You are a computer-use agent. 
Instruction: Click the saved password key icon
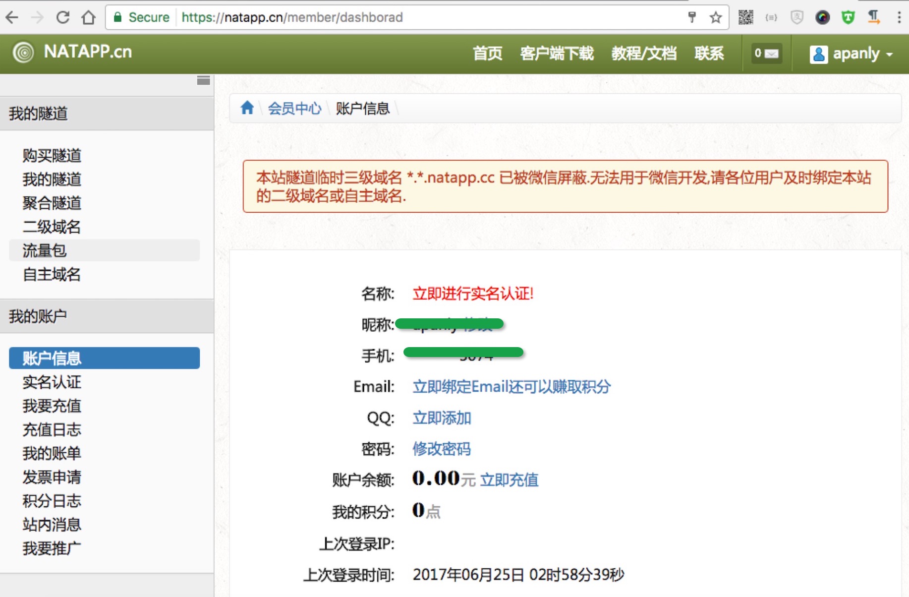tap(692, 17)
